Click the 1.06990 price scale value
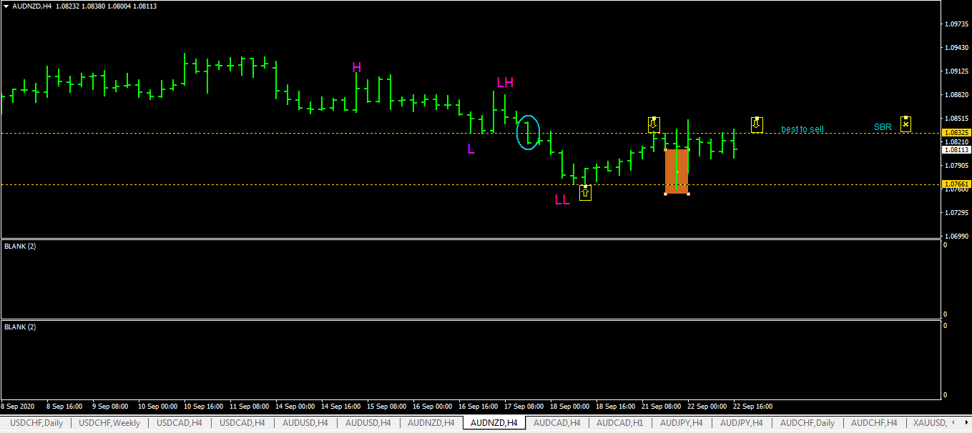This screenshot has height=433, width=972. 956,236
